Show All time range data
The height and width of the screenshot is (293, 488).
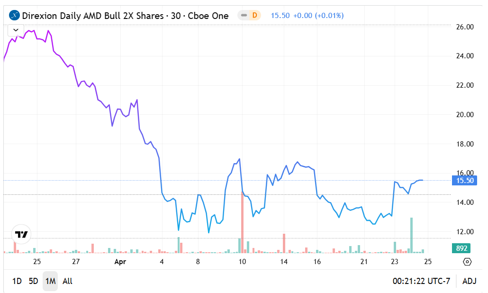pyautogui.click(x=67, y=281)
